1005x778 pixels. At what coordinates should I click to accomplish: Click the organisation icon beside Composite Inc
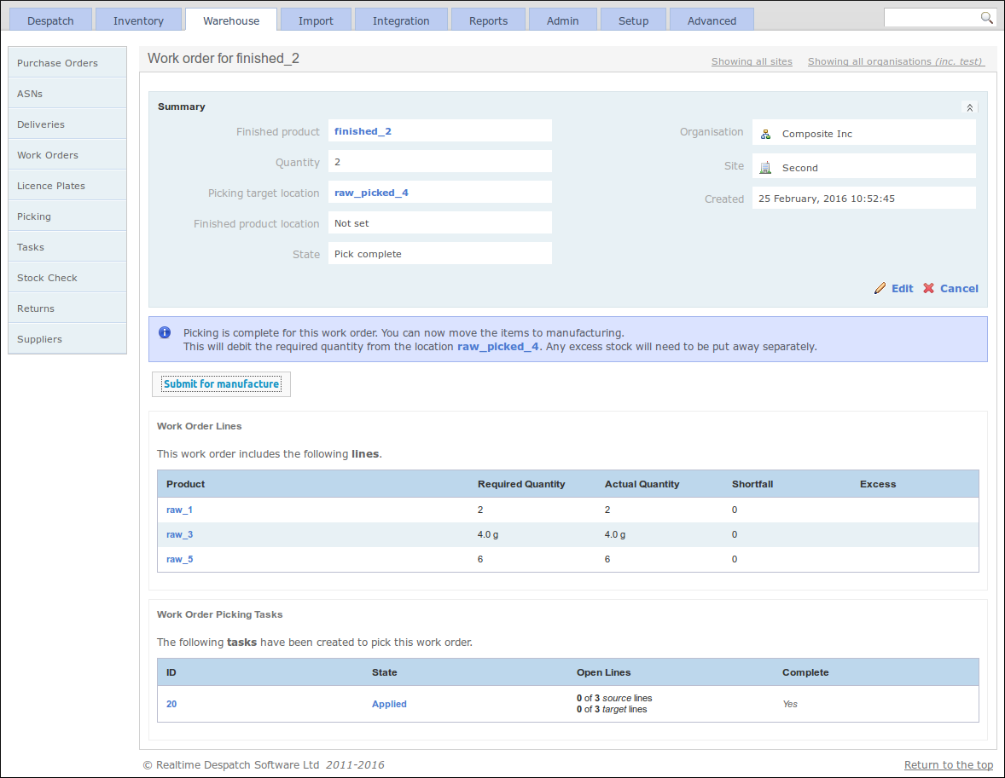click(x=765, y=134)
